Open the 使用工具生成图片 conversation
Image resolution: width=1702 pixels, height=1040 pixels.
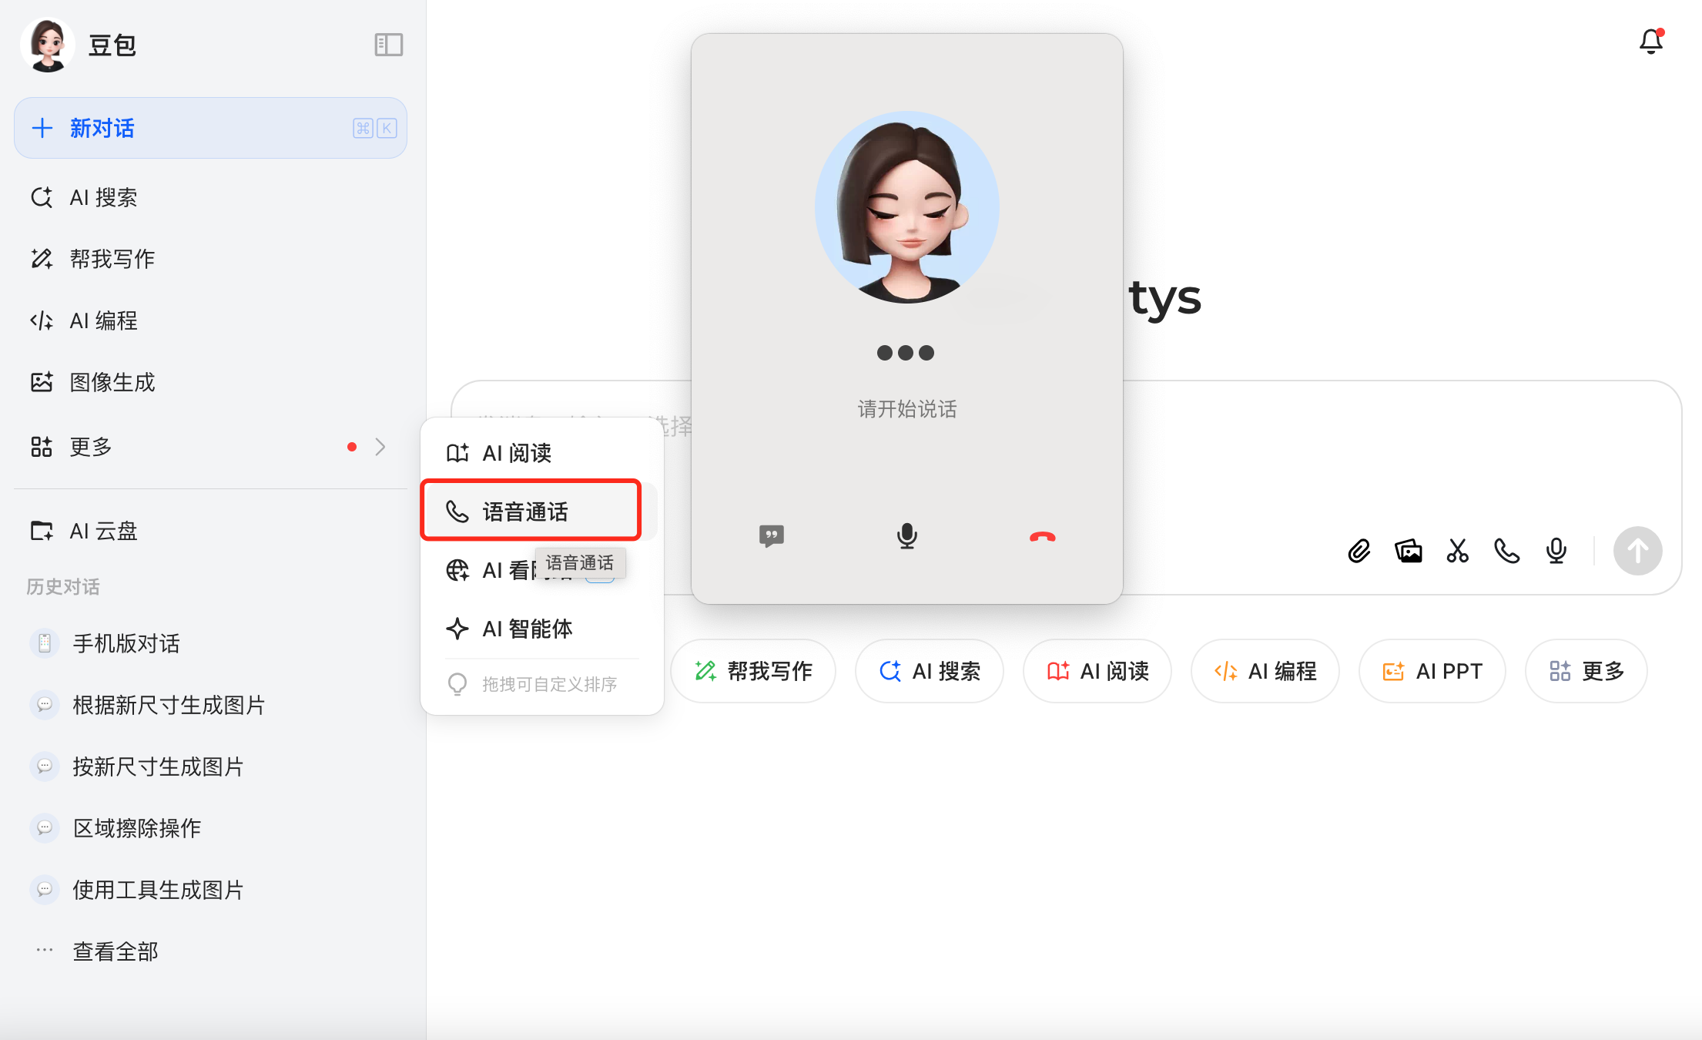coord(210,890)
